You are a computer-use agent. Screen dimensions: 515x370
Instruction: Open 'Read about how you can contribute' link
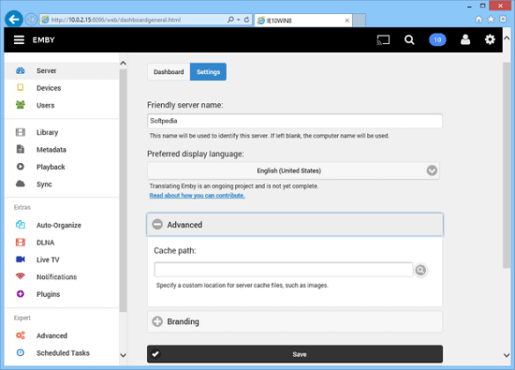[197, 196]
